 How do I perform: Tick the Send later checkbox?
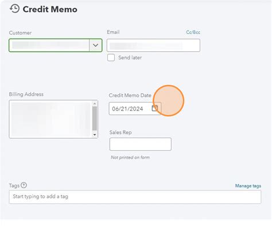(111, 58)
